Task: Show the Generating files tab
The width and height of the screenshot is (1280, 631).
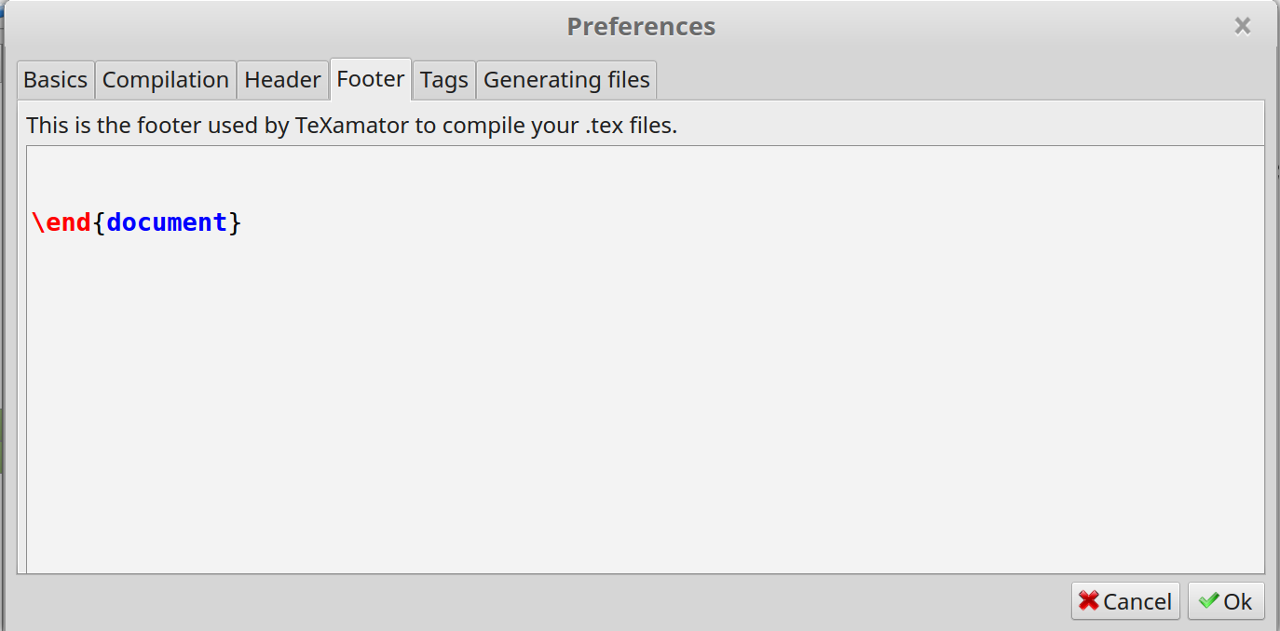Action: [566, 80]
